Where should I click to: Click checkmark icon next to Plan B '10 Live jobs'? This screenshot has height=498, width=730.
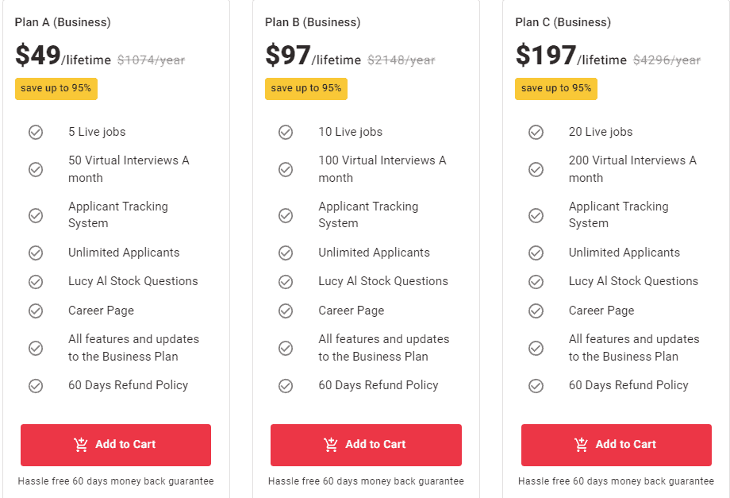pyautogui.click(x=286, y=132)
